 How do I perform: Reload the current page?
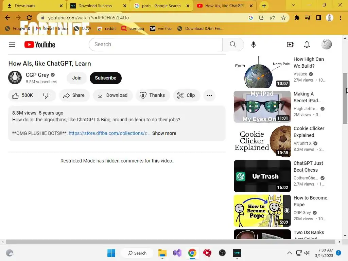29,18
